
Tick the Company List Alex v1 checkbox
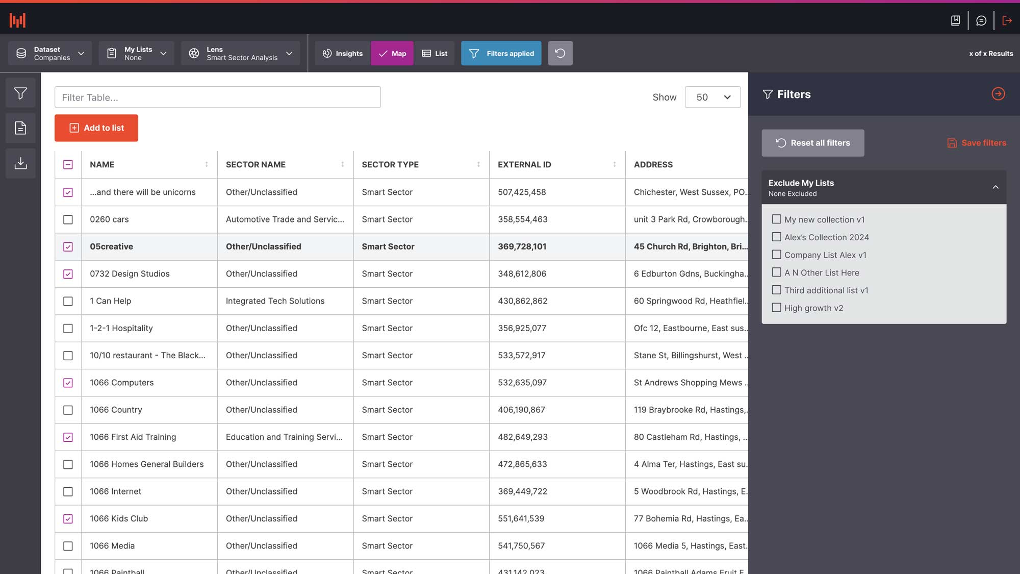pyautogui.click(x=776, y=255)
